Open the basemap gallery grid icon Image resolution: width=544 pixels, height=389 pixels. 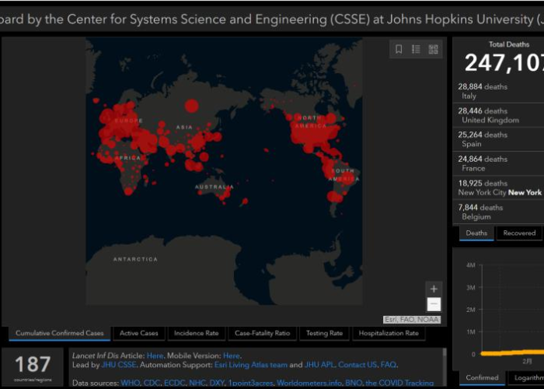click(x=433, y=49)
